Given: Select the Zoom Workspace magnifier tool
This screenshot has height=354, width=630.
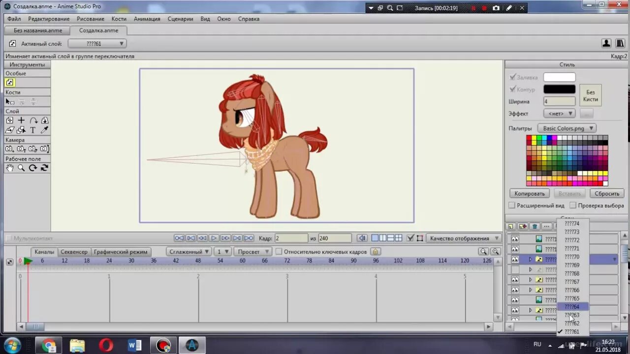Looking at the screenshot, I should pos(21,168).
